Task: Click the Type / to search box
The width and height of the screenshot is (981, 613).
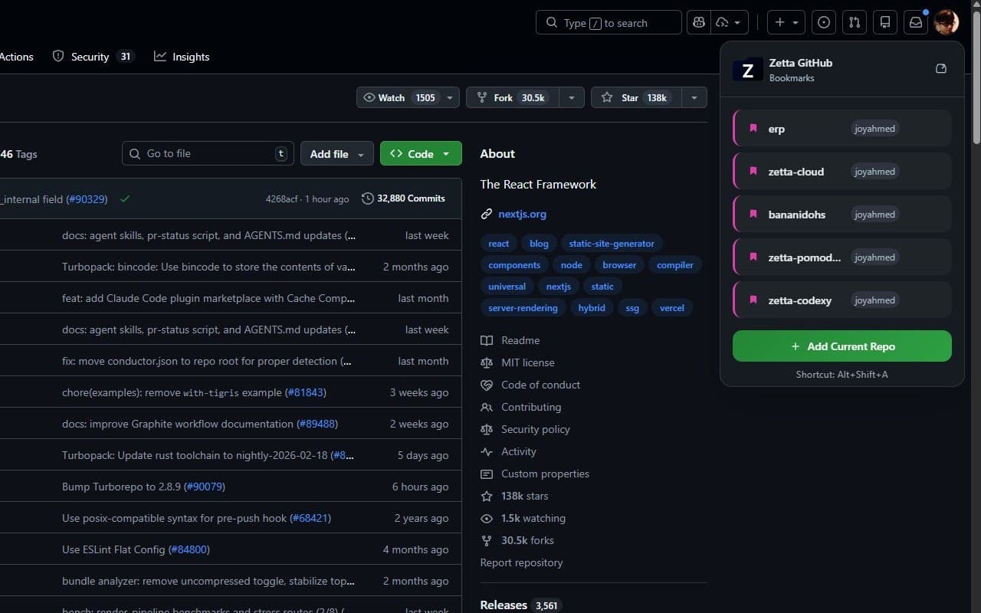Action: tap(609, 23)
